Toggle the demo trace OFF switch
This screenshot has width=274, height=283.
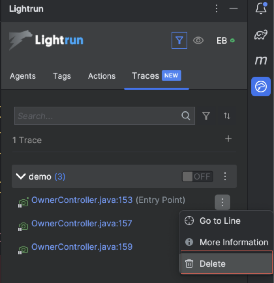(x=197, y=177)
